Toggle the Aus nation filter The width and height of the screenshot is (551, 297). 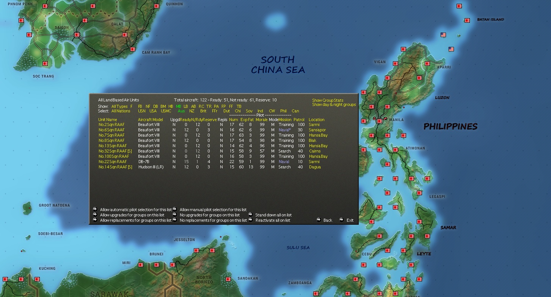click(x=181, y=111)
